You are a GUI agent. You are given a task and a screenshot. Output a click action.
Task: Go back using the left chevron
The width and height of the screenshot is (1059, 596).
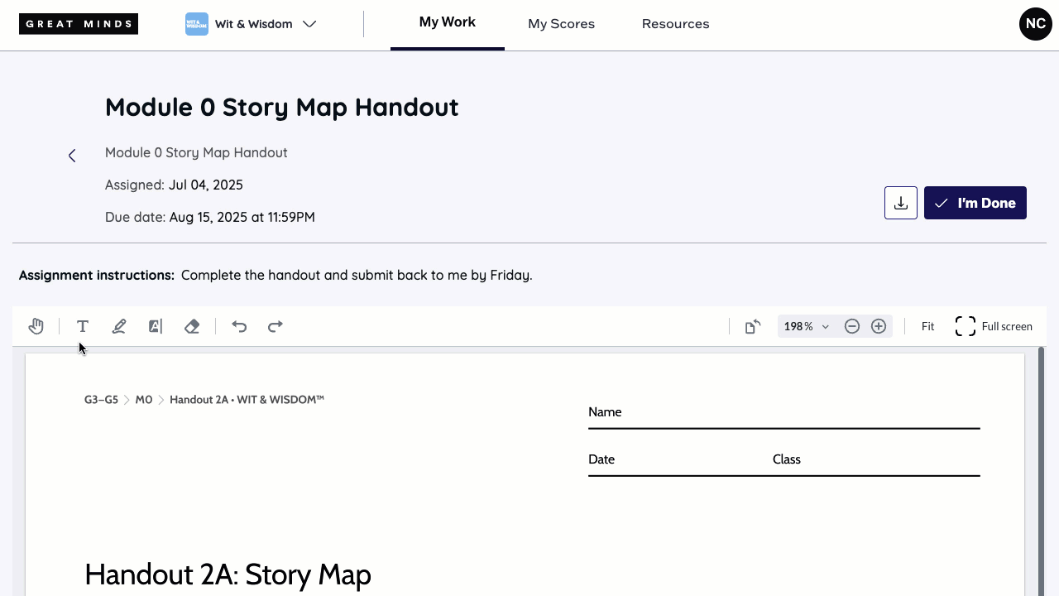tap(72, 156)
